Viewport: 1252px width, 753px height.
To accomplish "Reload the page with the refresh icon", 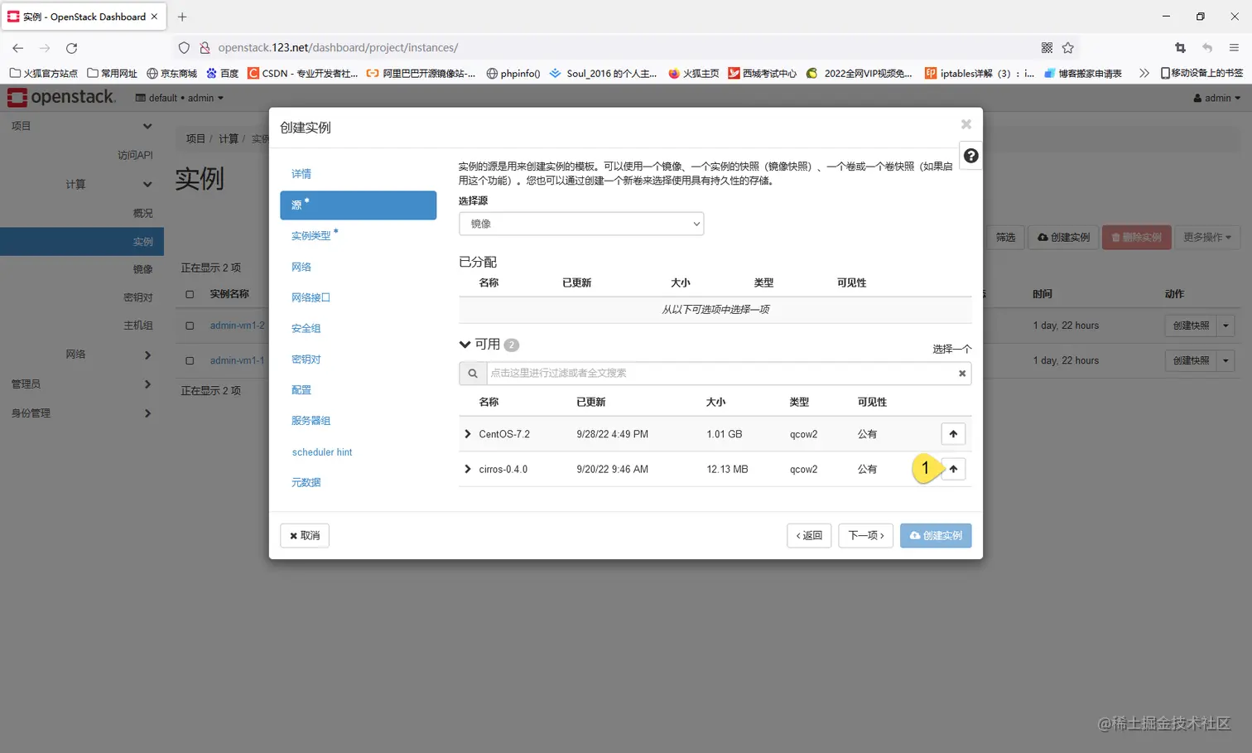I will click(x=71, y=47).
